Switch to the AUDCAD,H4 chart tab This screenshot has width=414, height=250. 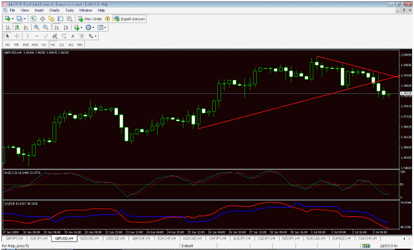click(192, 238)
